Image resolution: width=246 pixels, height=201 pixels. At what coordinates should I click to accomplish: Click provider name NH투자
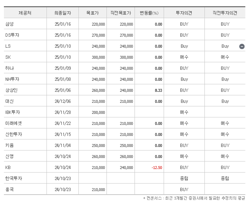[x=12, y=79]
